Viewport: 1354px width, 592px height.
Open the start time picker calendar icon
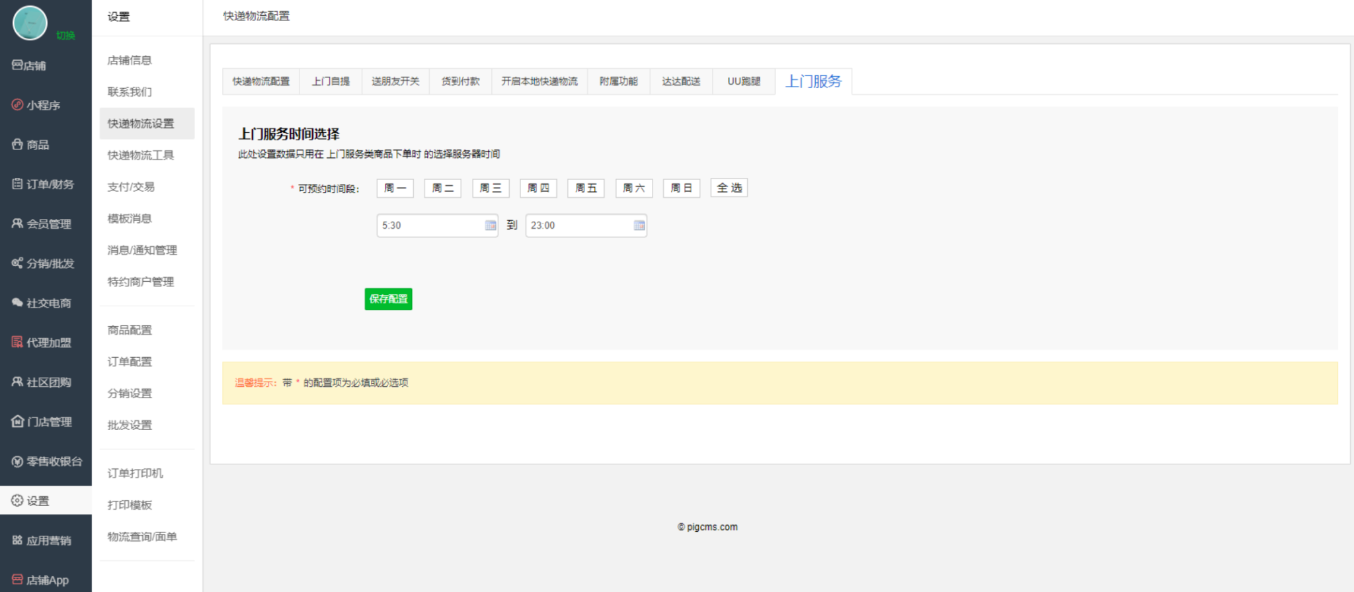click(x=491, y=226)
